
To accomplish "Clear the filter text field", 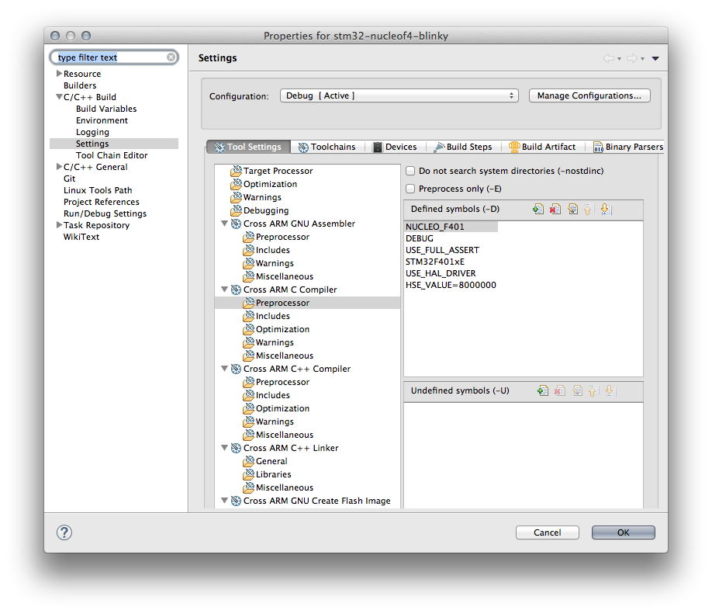I will (171, 57).
